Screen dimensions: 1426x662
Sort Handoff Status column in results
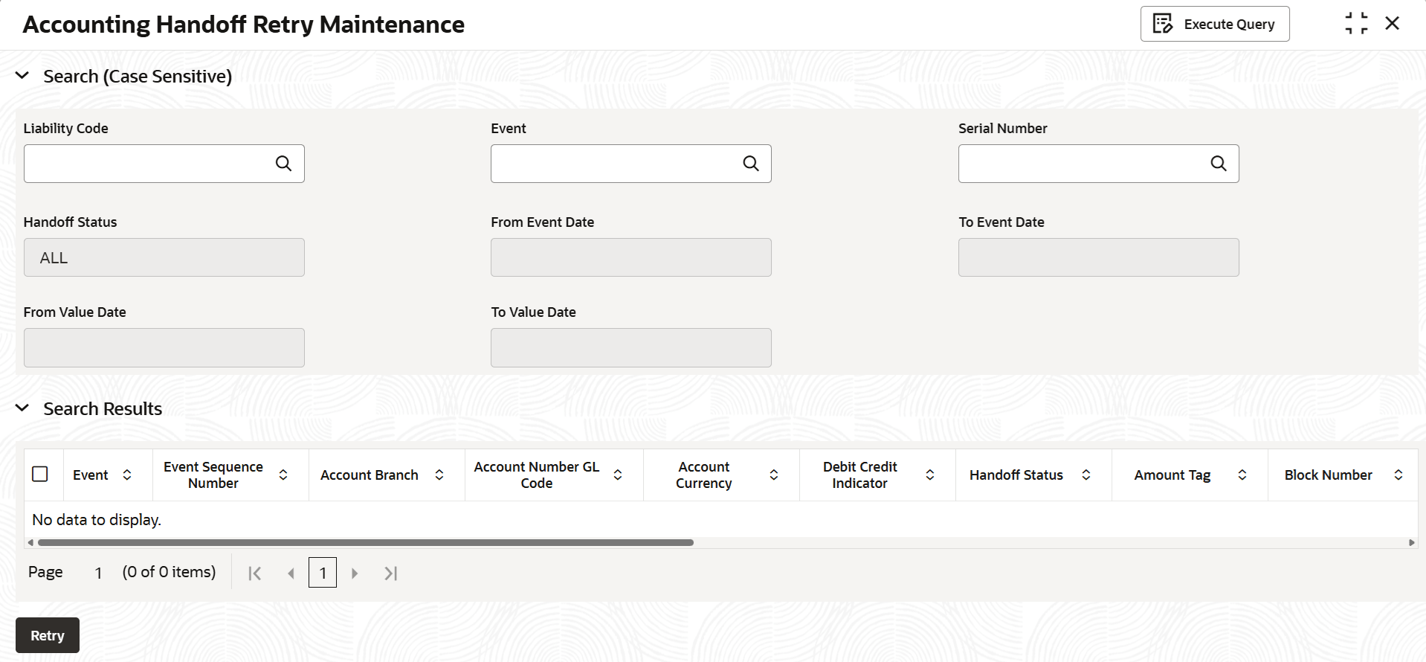[x=1086, y=475]
